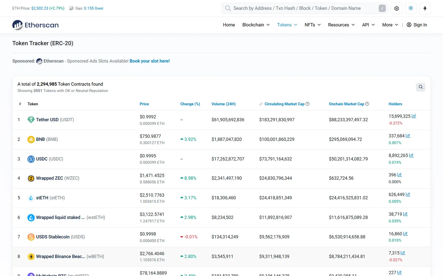Click the Etherscan logo
This screenshot has height=276, width=443.
(35, 25)
